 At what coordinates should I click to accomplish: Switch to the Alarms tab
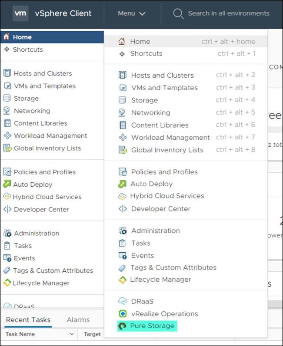(78, 320)
